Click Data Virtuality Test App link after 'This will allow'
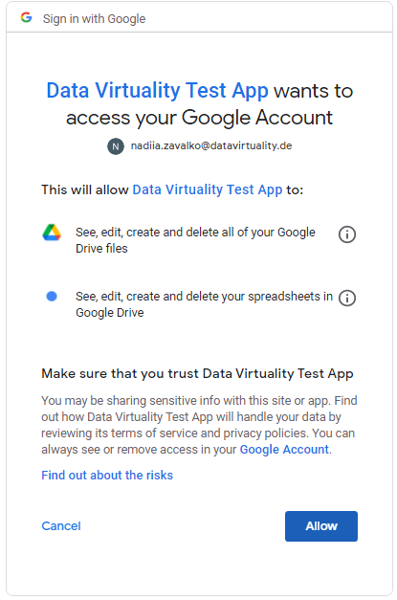Screen dimensions: 397x600 point(208,189)
